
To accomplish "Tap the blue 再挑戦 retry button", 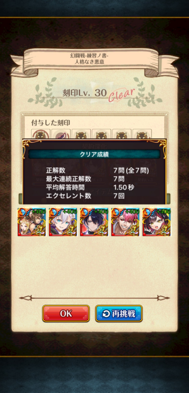I will click(119, 313).
